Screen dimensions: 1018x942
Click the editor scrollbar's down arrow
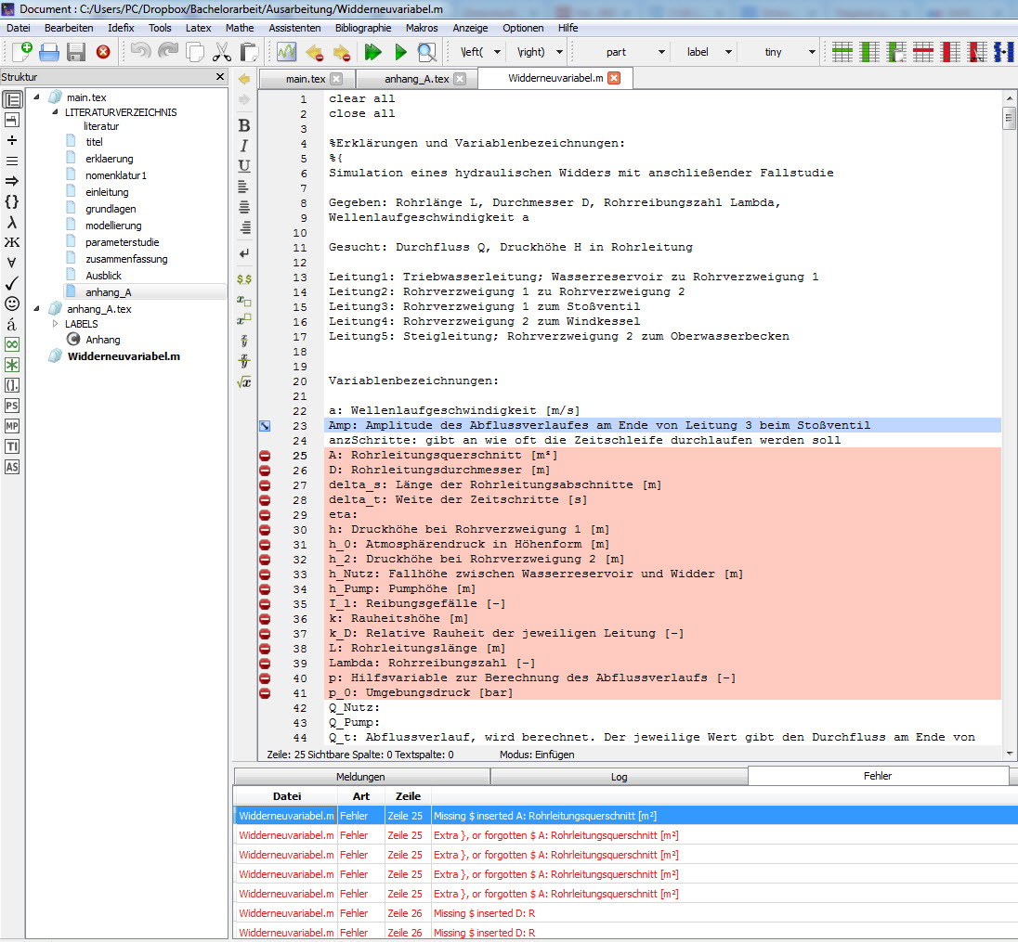1009,754
